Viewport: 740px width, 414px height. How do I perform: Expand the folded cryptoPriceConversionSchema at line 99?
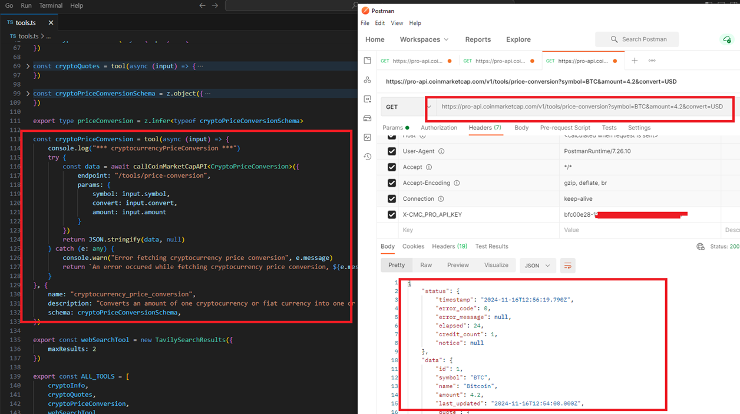(28, 94)
